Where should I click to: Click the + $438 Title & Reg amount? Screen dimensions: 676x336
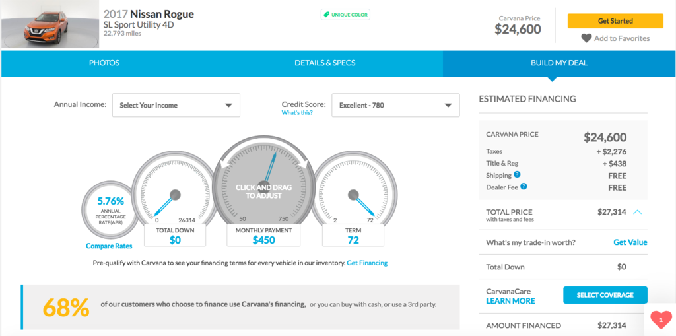pyautogui.click(x=615, y=164)
